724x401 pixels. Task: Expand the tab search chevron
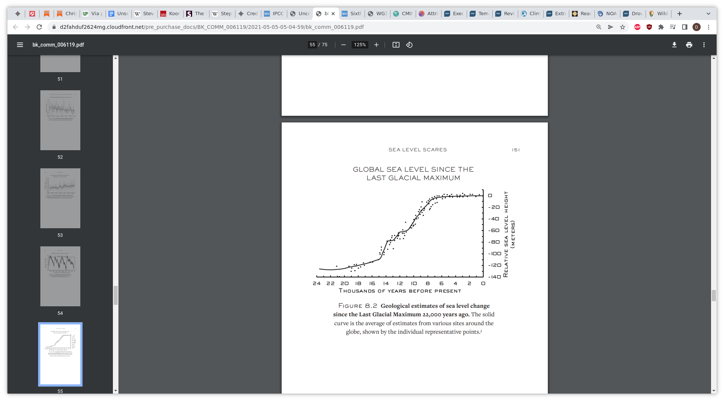point(708,14)
